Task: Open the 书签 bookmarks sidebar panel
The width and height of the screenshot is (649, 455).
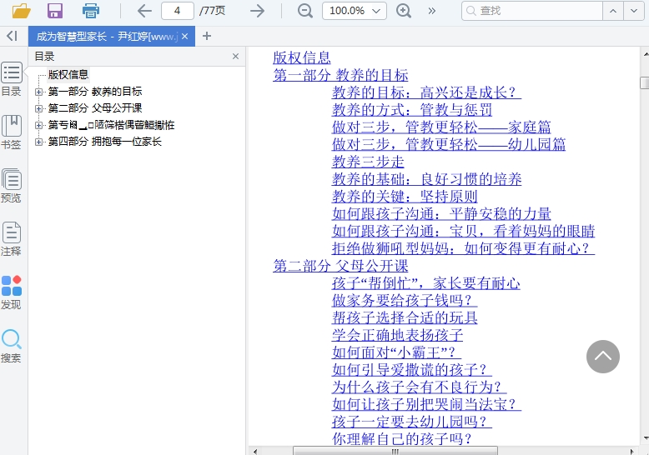Action: click(x=12, y=132)
